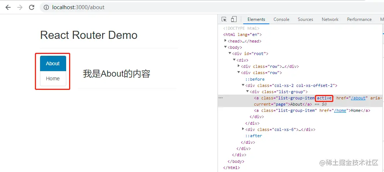Switch to the Console tab
This screenshot has height=172, width=384.
click(x=281, y=19)
